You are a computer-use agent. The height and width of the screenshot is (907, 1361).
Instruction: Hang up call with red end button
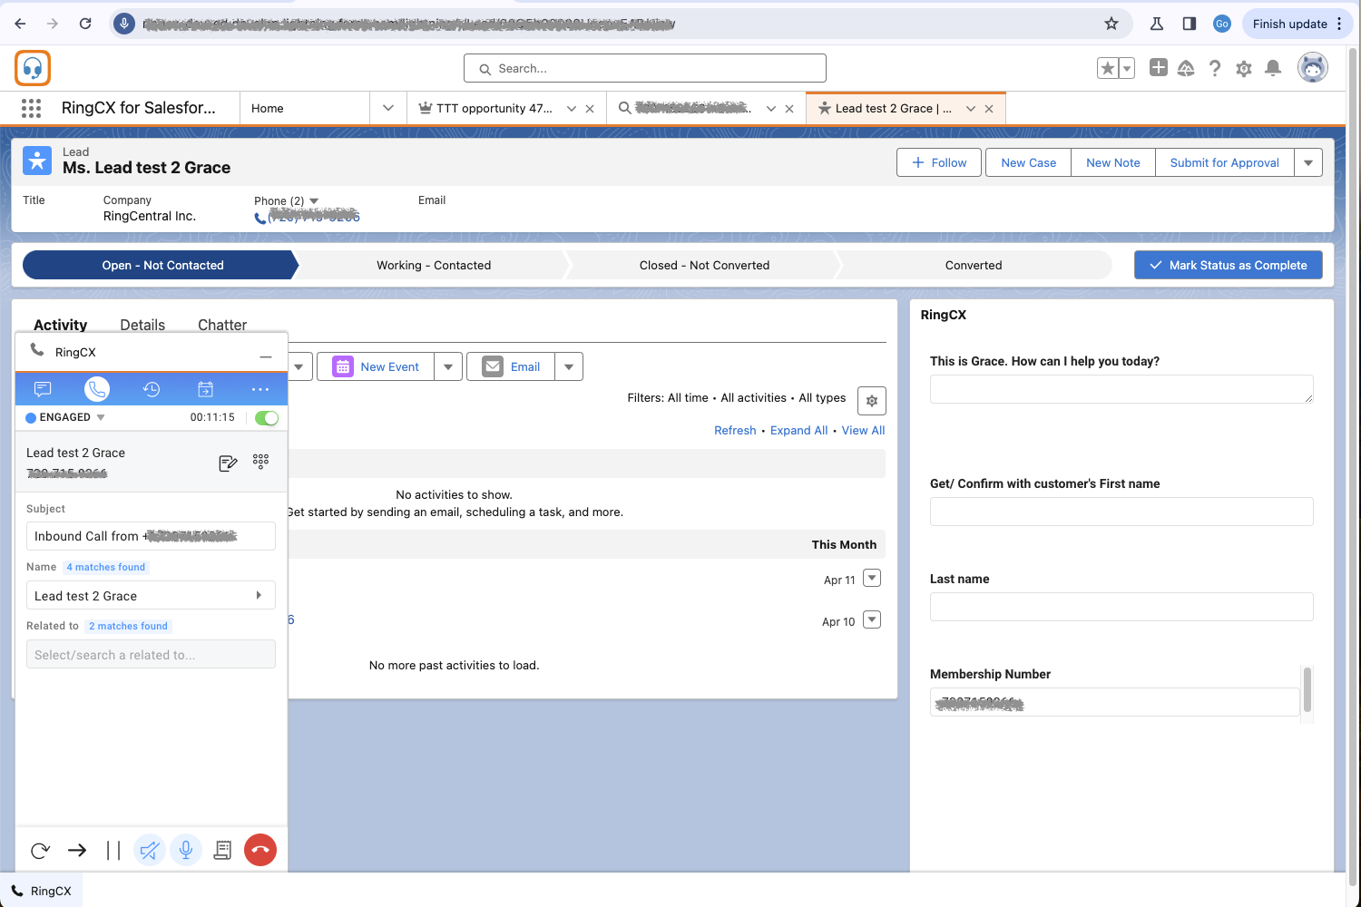[260, 850]
